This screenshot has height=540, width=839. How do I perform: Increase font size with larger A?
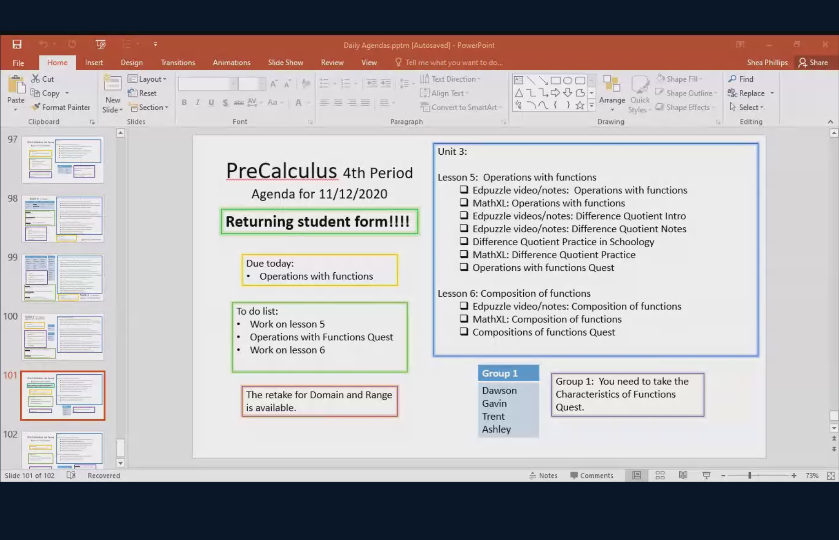(274, 84)
